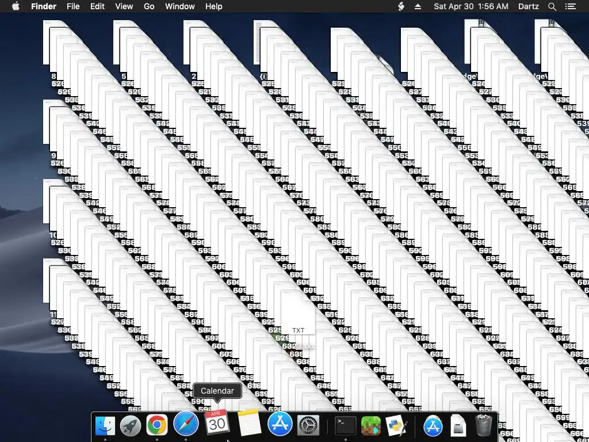
Task: Open App Store icon beside System Preferences
Action: 280,424
